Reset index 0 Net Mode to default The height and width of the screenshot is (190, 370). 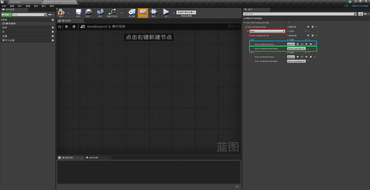click(308, 49)
